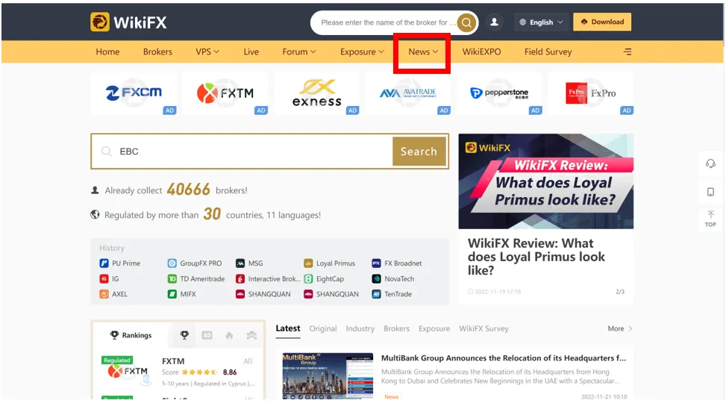Open MSG from History
The height and width of the screenshot is (409, 726).
tap(249, 263)
